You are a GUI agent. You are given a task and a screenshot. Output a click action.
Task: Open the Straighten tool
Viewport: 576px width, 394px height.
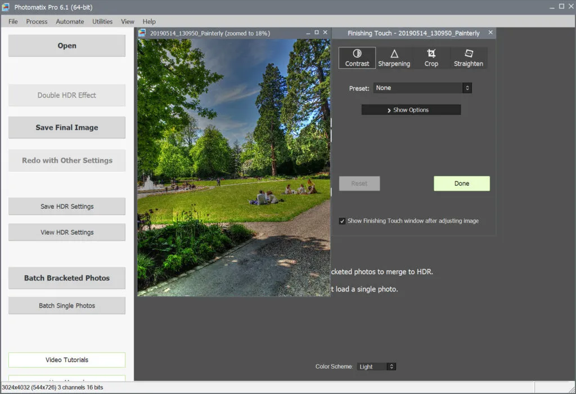click(x=469, y=58)
